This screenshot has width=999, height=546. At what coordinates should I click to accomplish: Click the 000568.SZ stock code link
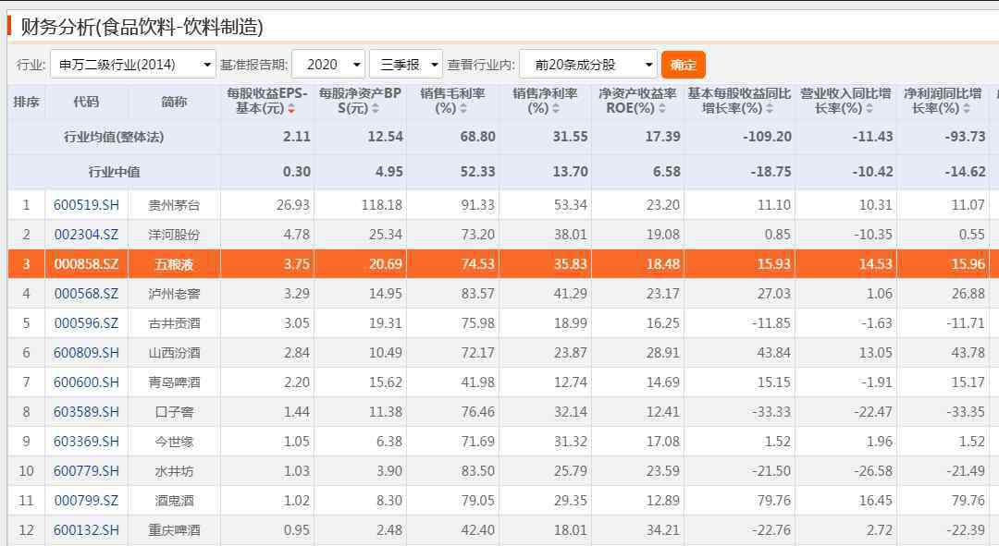tap(86, 294)
